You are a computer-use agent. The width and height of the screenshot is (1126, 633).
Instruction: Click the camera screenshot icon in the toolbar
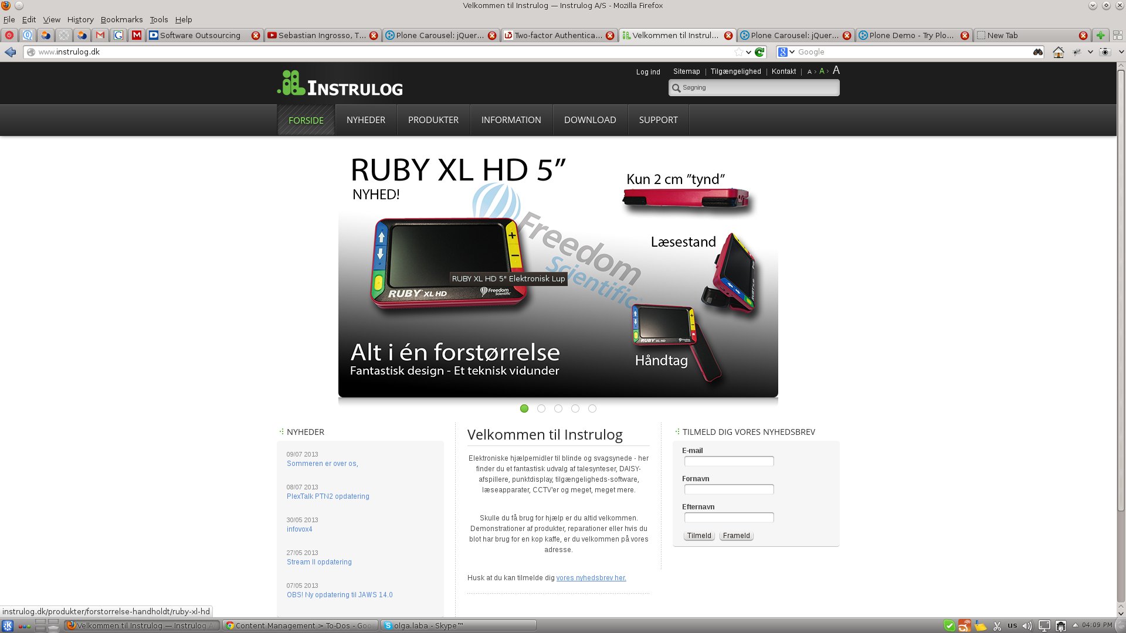point(1105,52)
